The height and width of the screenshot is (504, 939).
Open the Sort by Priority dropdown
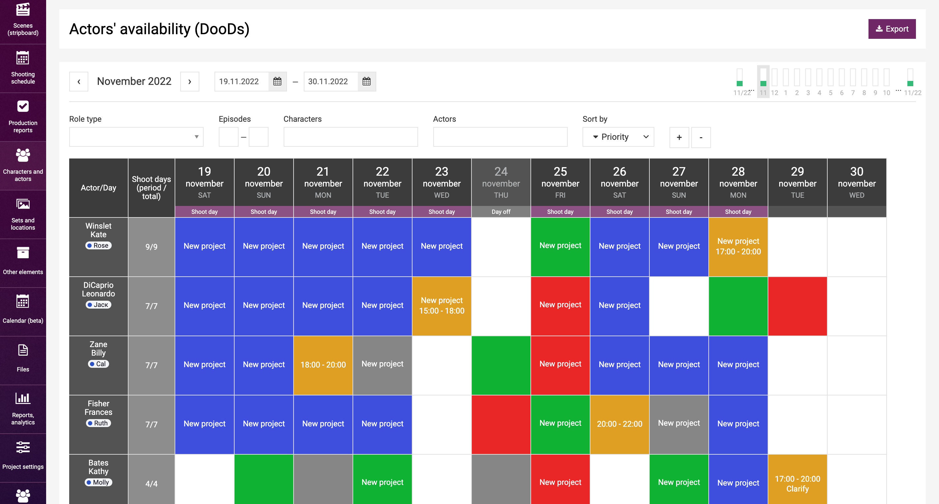pos(618,137)
